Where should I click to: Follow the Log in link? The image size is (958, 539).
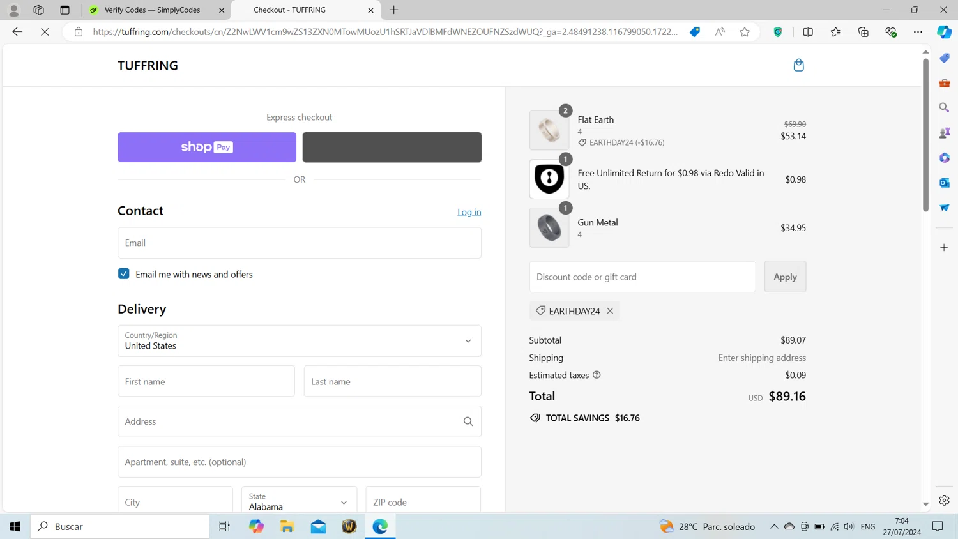tap(469, 212)
